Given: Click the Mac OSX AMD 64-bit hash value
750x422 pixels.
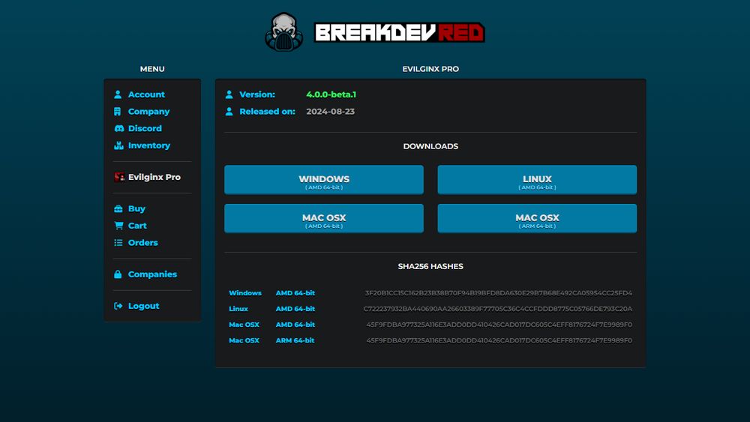Looking at the screenshot, I should pos(499,325).
